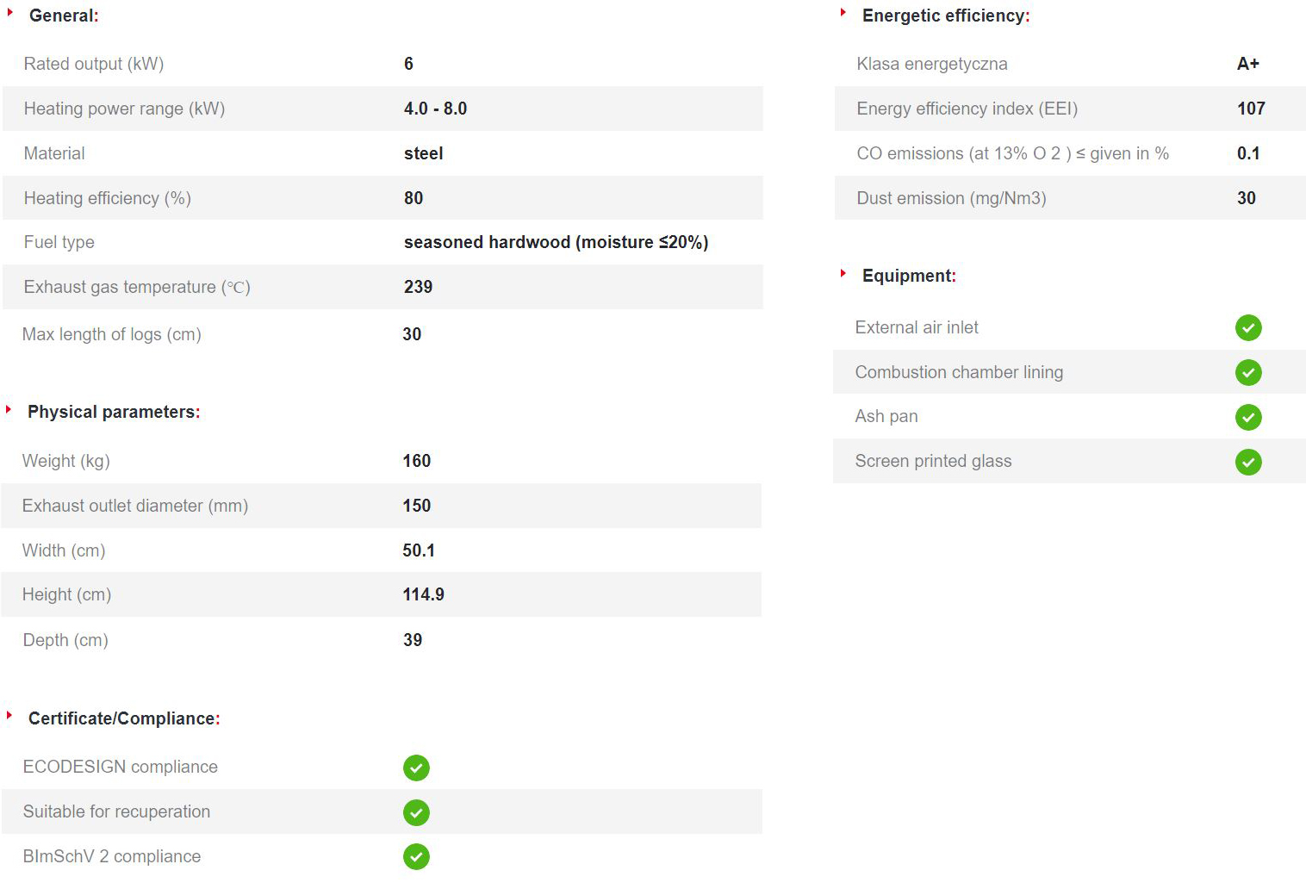Click the red arrow beside Equipment heading
Image resolution: width=1306 pixels, height=889 pixels.
coord(843,273)
